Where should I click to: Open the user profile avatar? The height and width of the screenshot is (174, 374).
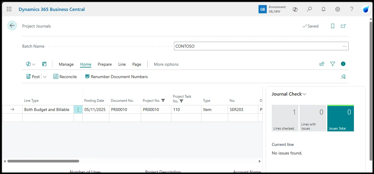click(366, 9)
